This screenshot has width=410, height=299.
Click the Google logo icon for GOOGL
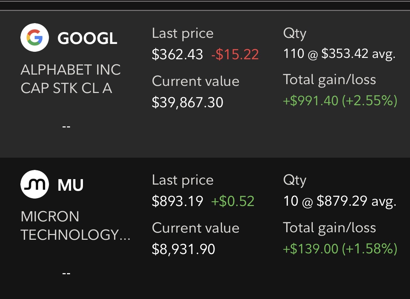pyautogui.click(x=35, y=38)
